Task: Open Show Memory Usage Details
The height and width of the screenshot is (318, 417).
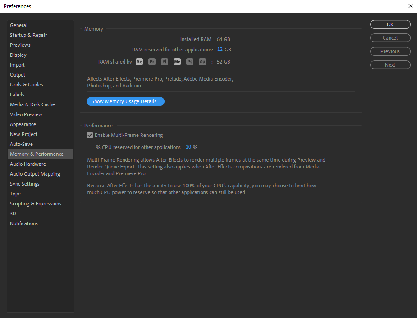Action: [125, 101]
